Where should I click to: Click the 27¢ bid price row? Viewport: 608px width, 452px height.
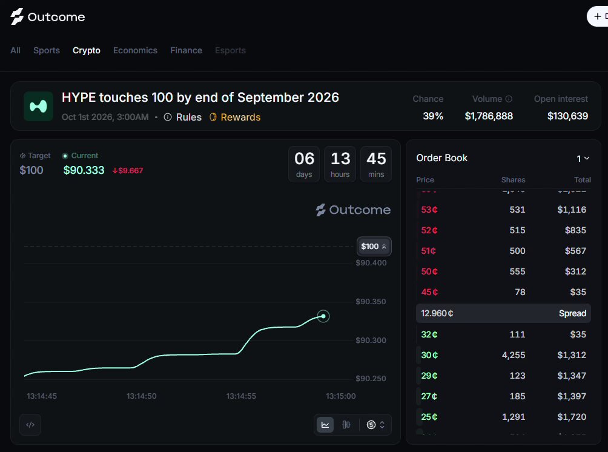[x=503, y=396]
